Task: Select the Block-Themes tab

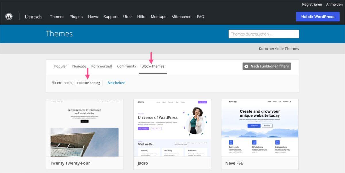Action: (153, 66)
